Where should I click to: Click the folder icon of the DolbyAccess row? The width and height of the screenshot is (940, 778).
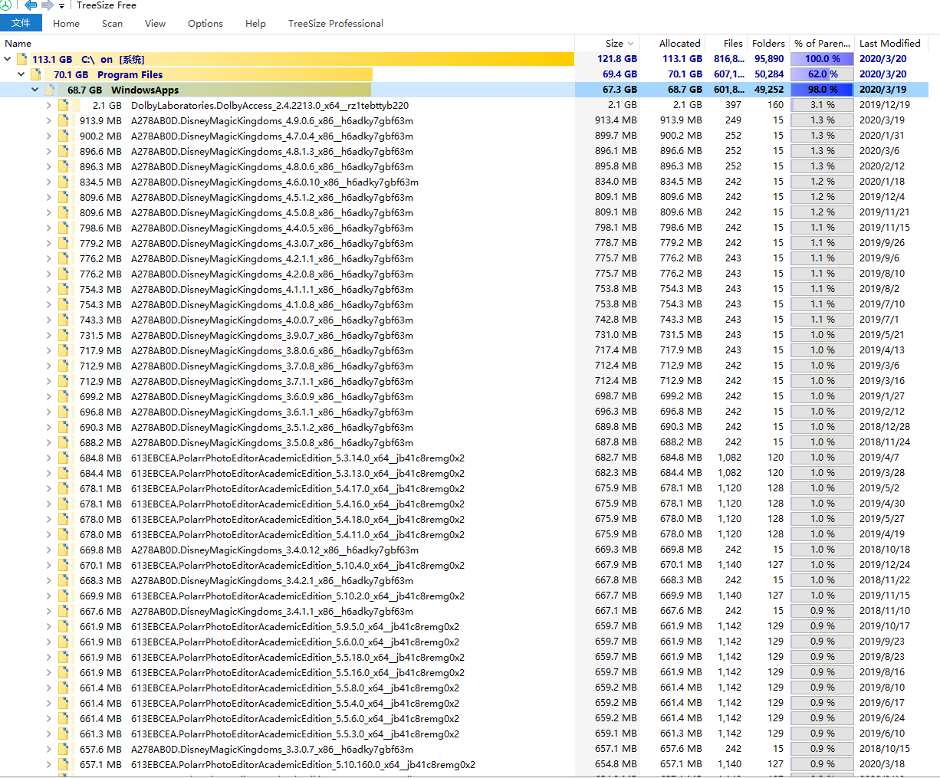63,105
